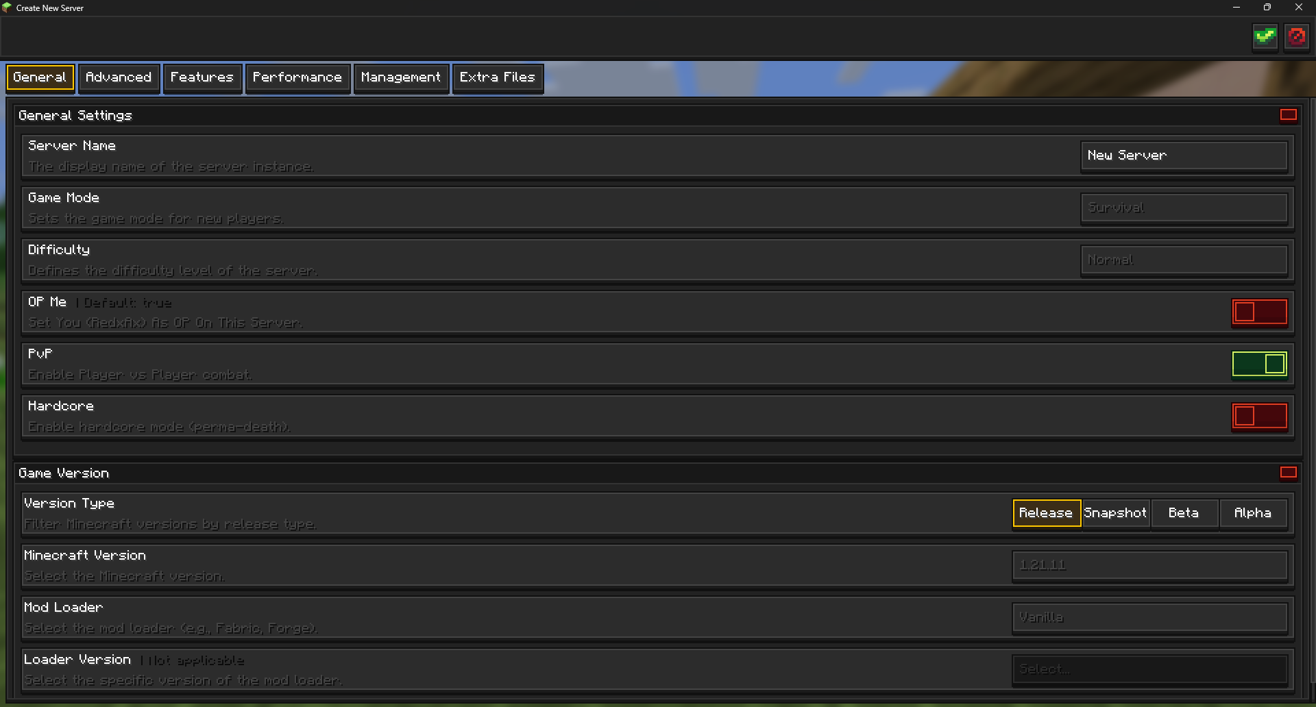The width and height of the screenshot is (1316, 707).
Task: Click the app icon in title bar
Action: point(7,8)
